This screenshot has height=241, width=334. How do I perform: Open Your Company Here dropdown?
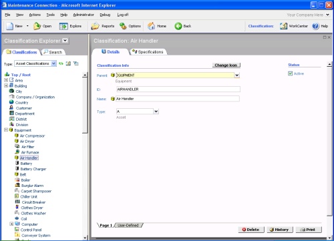point(327,15)
